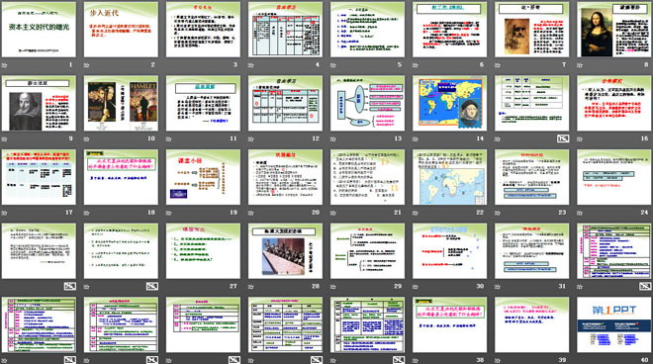Screen dimensions: 653x364
Task: Click animation star under slide 12
Action: click(x=251, y=139)
